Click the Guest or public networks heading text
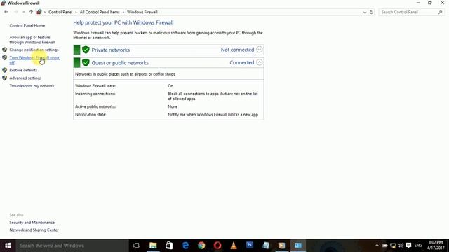The height and width of the screenshot is (252, 449). point(120,63)
